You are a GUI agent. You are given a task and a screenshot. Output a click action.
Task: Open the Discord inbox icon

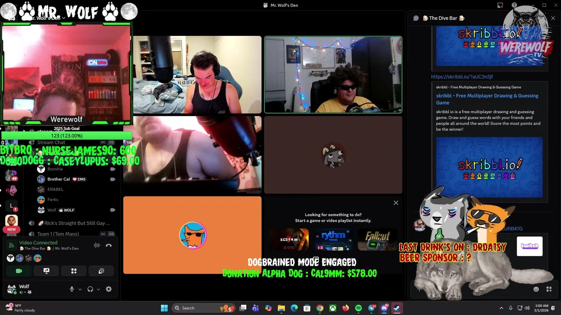pyautogui.click(x=500, y=5)
